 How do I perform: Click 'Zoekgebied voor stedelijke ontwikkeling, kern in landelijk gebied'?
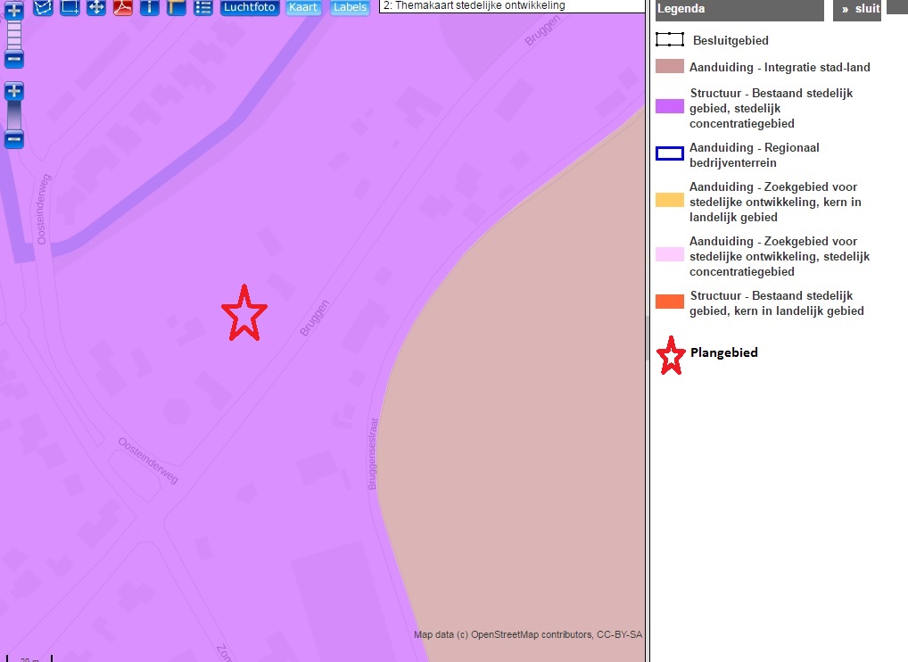click(x=775, y=203)
